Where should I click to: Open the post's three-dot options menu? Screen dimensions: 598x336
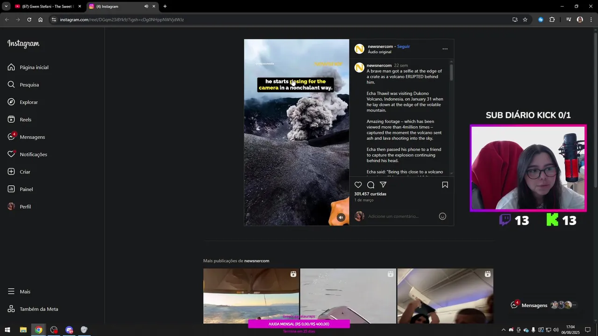(445, 49)
